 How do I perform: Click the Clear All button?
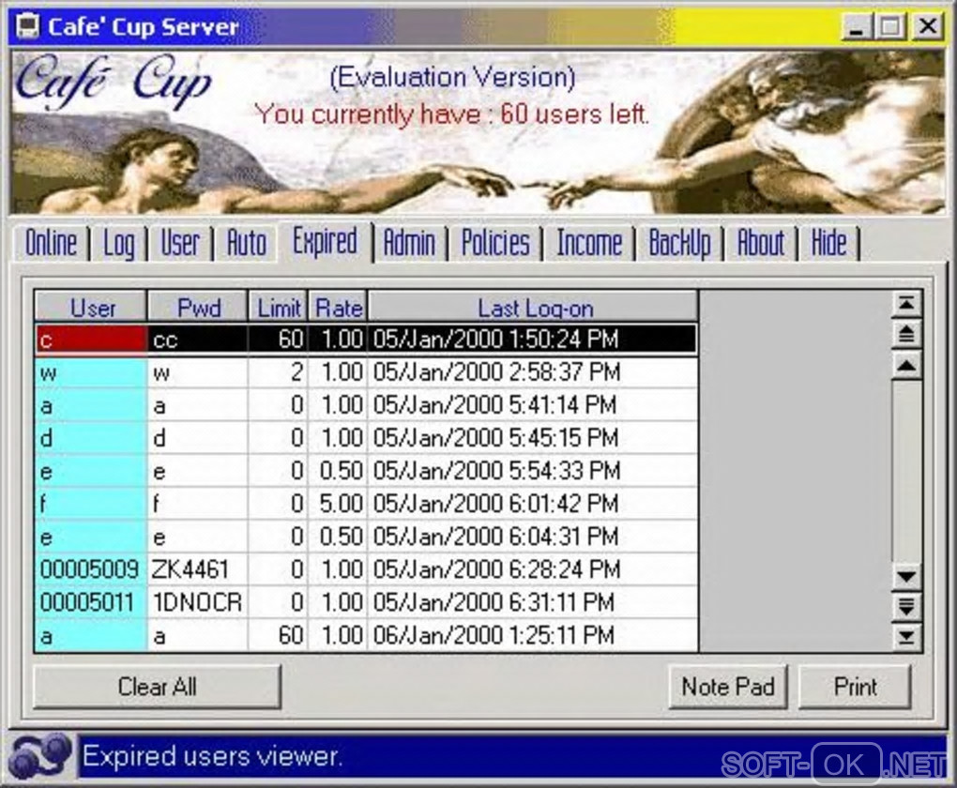(x=157, y=687)
